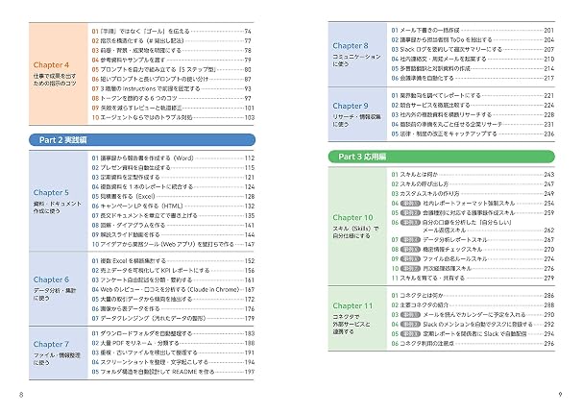Click the "Slack のメンション" entry, page 292
The height and width of the screenshot is (413, 582).
coord(473,325)
